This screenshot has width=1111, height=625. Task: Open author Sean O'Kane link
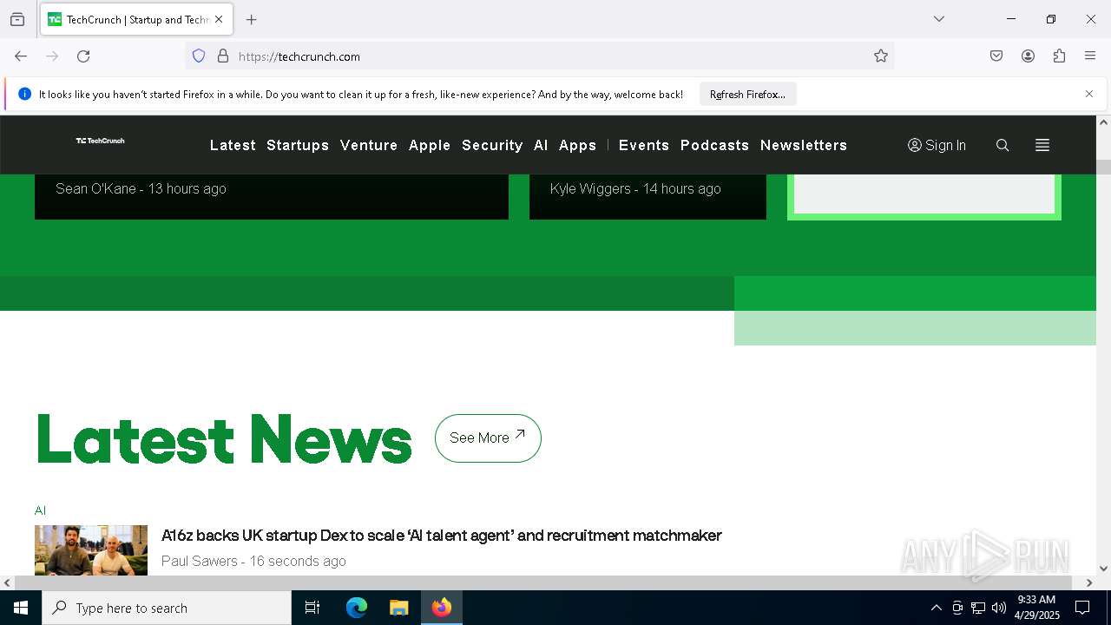click(95, 188)
